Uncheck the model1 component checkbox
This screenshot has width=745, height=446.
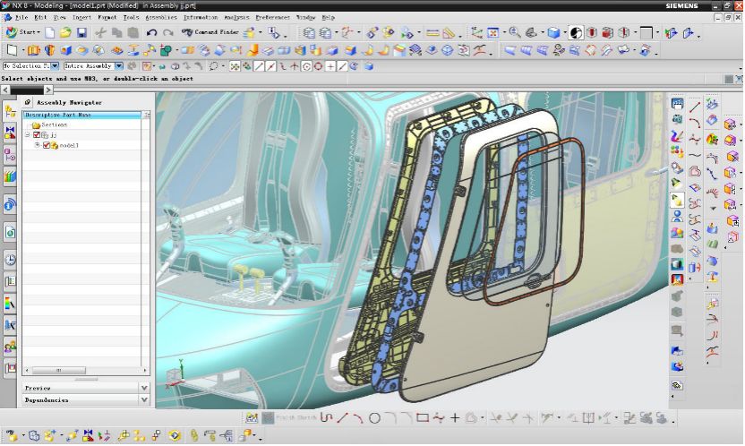(46, 145)
